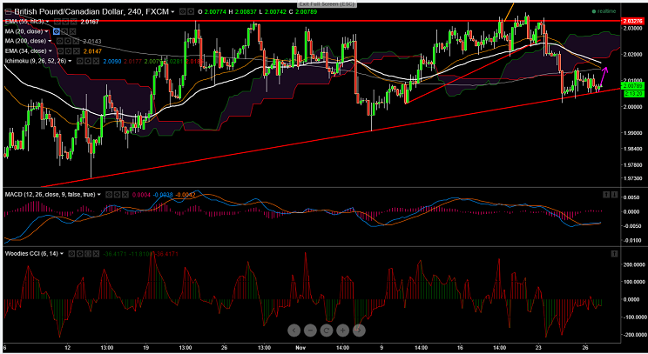
Task: Hide the EMA (34, close) line
Action: [60, 51]
